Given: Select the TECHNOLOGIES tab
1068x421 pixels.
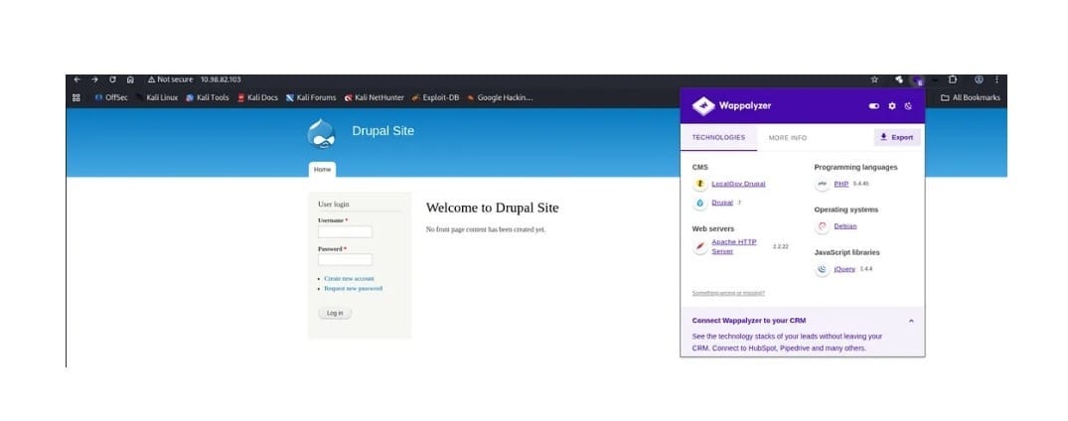Looking at the screenshot, I should coord(718,137).
